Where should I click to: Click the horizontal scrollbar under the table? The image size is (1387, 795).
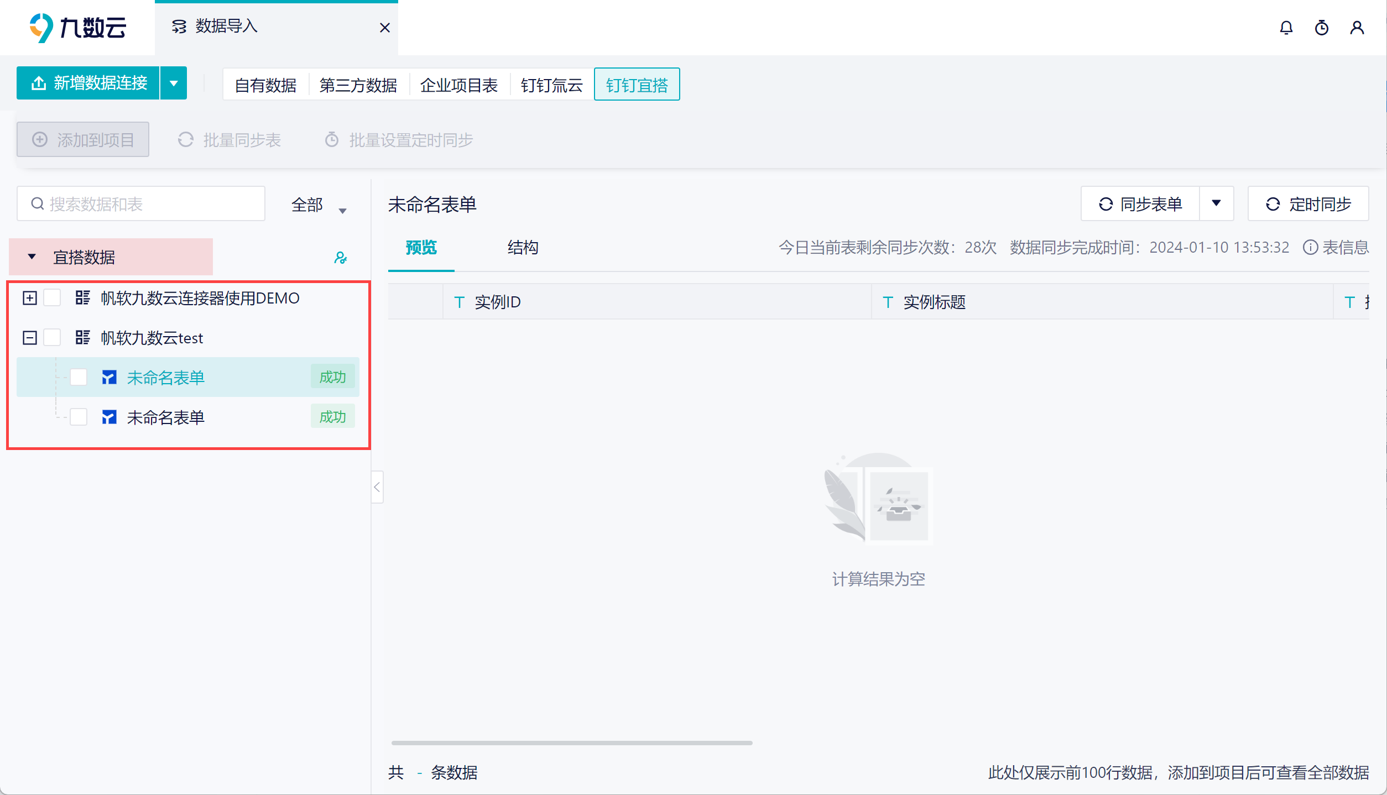pos(571,742)
